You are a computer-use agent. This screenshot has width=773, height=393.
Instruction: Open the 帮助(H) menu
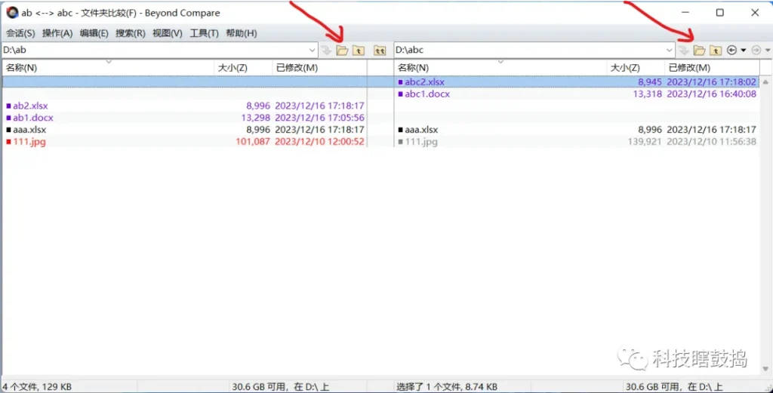242,33
